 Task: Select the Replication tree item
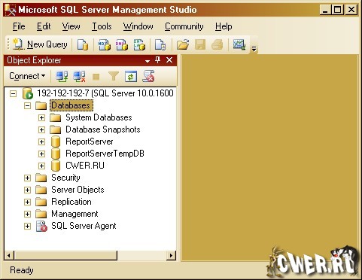[71, 202]
